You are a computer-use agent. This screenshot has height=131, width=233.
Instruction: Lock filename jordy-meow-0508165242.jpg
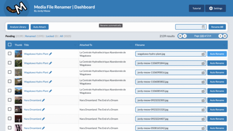[203, 128]
